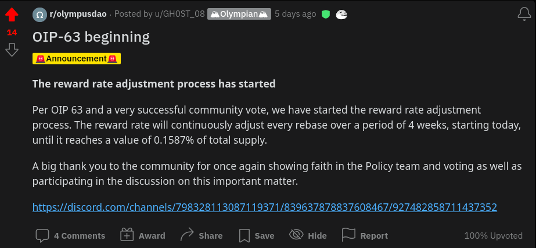The image size is (536, 248).
Task: Open the 'OIP-63 beginning' post title
Action: tap(91, 37)
